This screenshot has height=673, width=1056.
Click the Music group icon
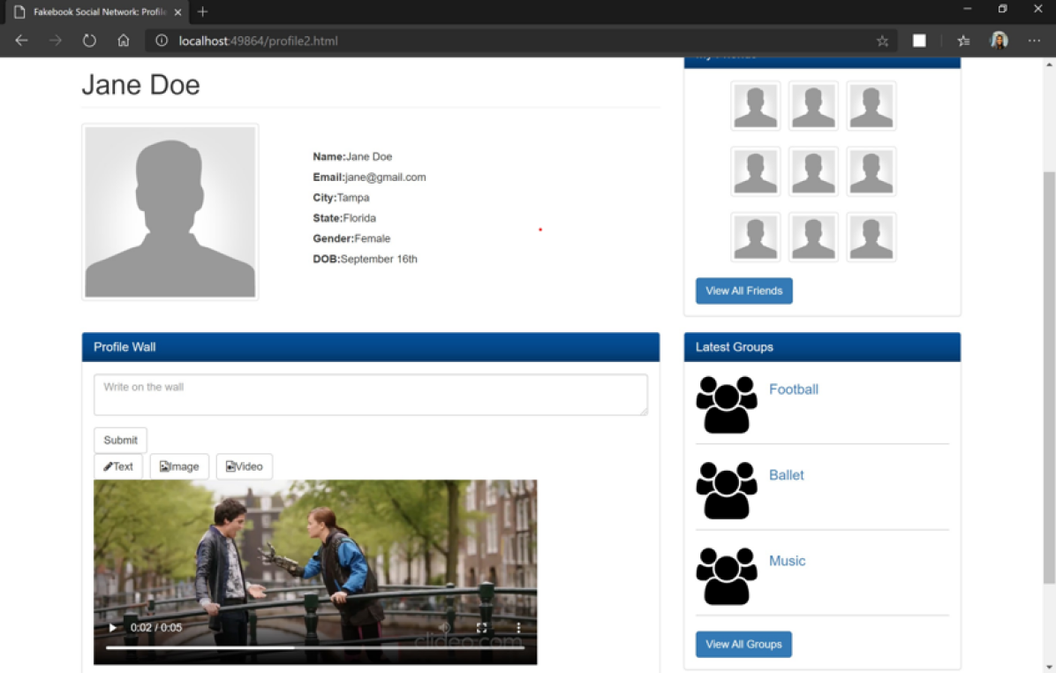coord(726,576)
